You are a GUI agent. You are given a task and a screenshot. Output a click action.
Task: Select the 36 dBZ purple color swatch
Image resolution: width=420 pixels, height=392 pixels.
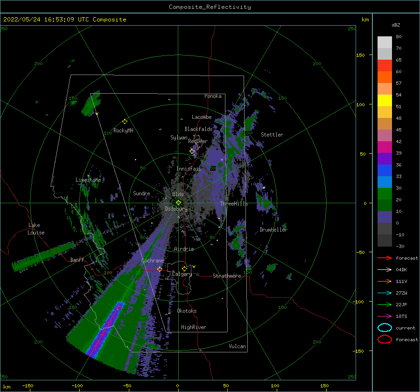(x=385, y=158)
